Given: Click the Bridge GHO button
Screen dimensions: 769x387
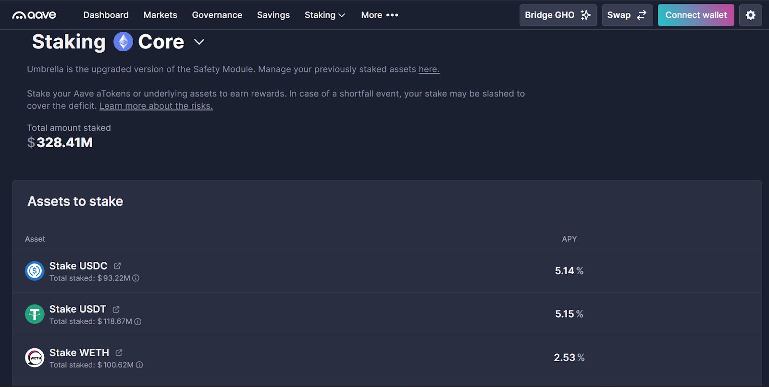Looking at the screenshot, I should 558,15.
